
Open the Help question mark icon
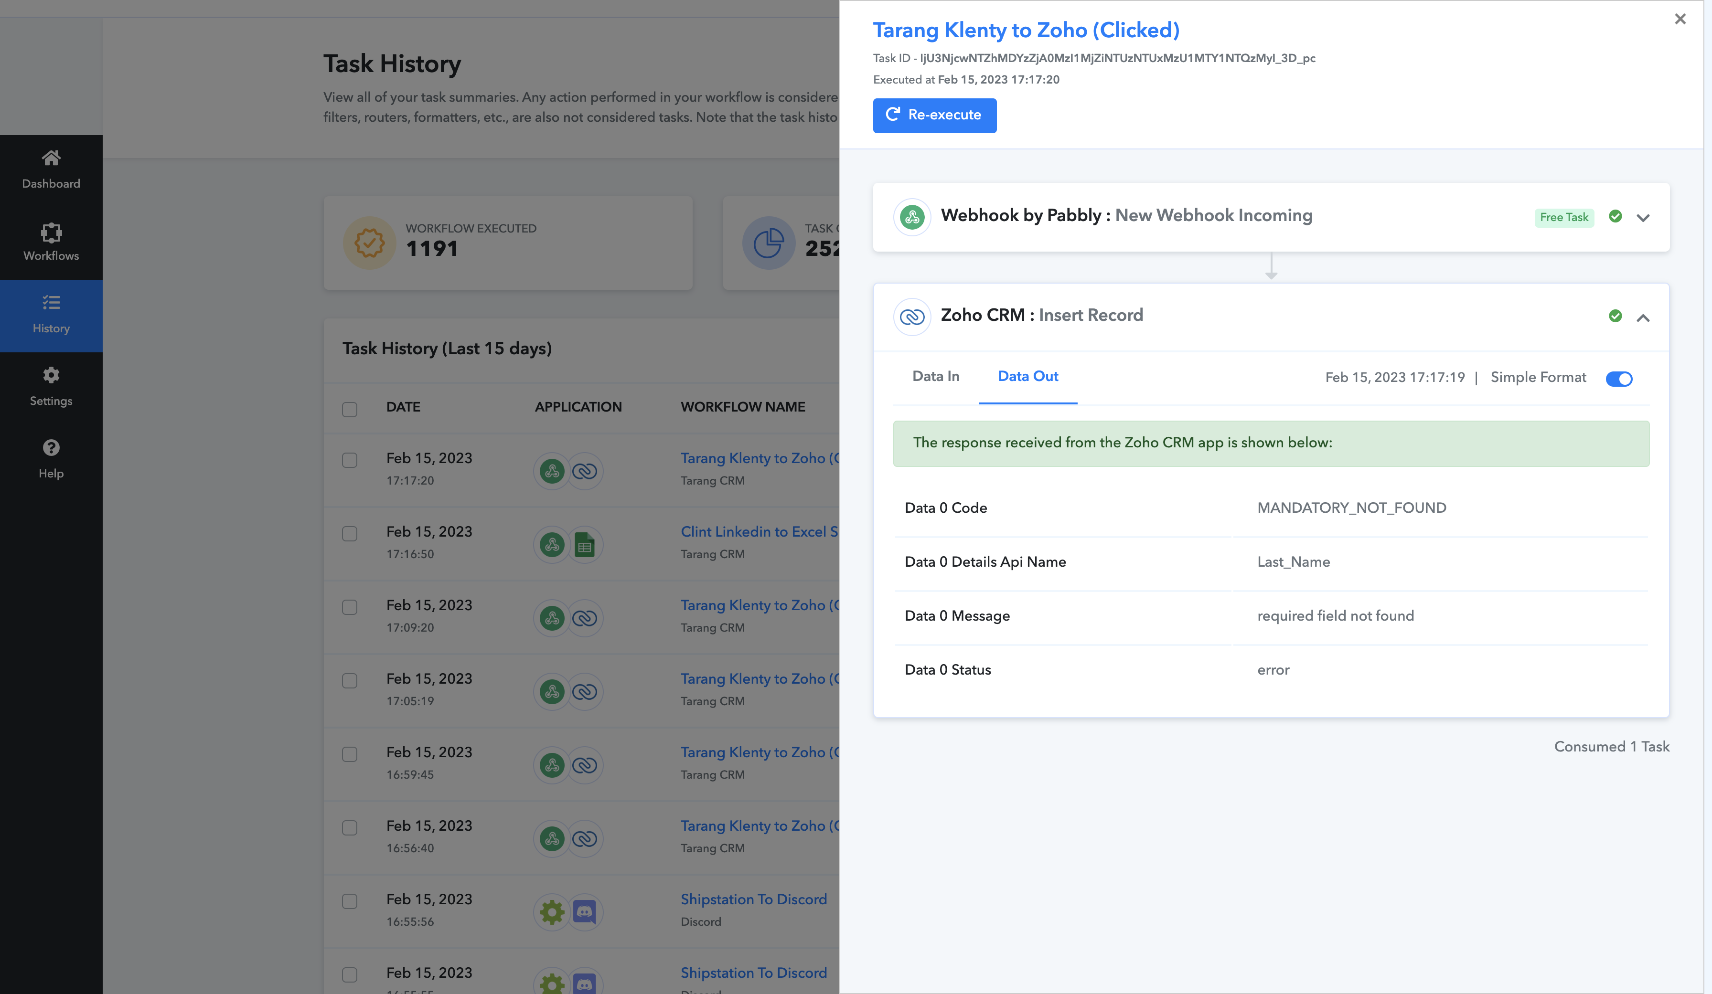[x=51, y=448]
